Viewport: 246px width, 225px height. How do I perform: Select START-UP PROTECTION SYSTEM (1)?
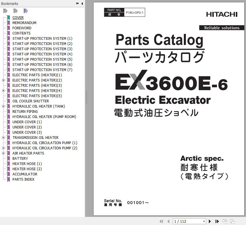click(x=42, y=39)
